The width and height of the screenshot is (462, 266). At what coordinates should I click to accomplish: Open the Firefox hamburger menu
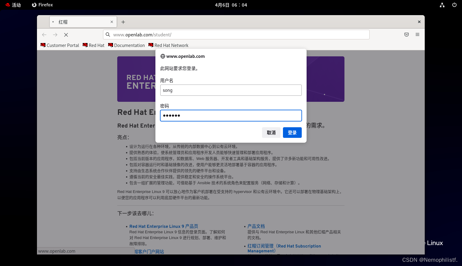tap(417, 34)
